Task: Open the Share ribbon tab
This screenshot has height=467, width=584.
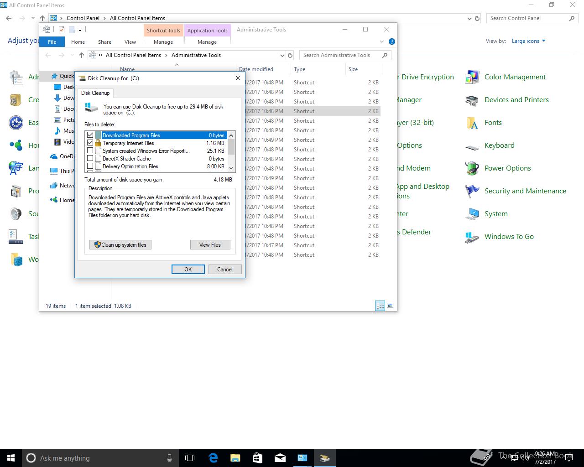Action: pyautogui.click(x=104, y=42)
